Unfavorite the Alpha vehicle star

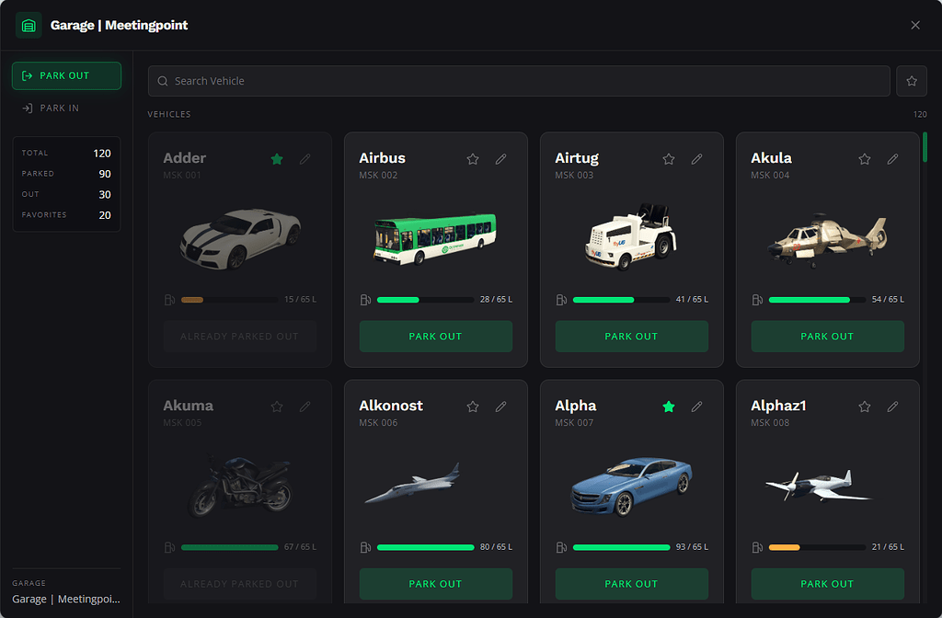[x=669, y=406]
